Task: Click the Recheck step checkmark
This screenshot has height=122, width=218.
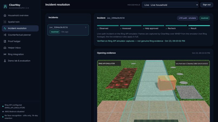Action: click(166, 29)
